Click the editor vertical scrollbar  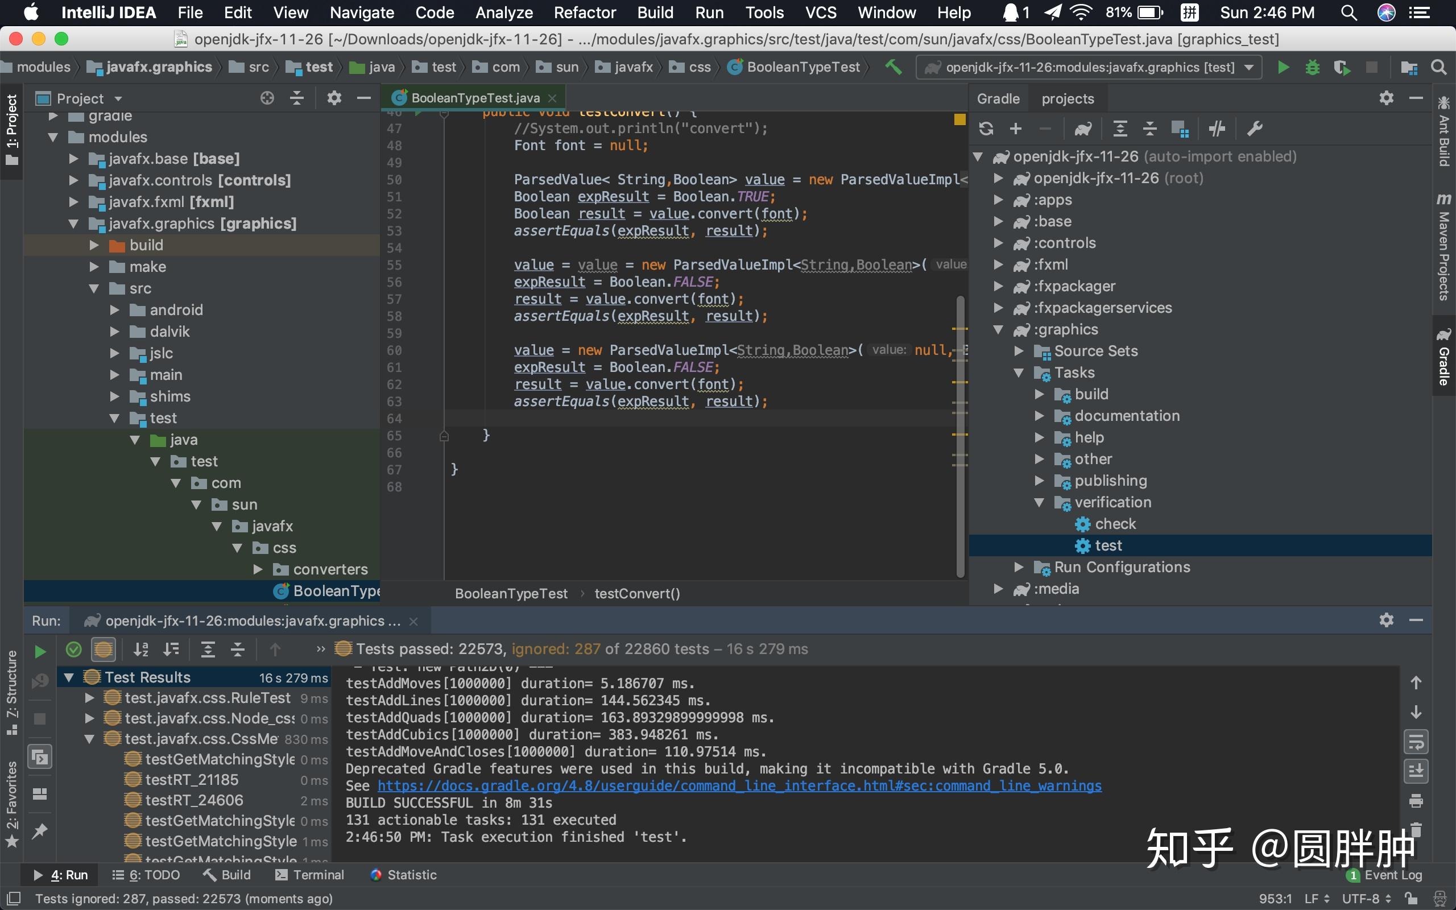(x=960, y=436)
